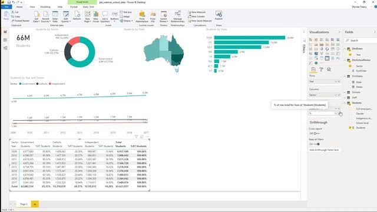Screen dimensions: 377x212
Task: Click Add drillthrough fields here well
Action: point(325,150)
